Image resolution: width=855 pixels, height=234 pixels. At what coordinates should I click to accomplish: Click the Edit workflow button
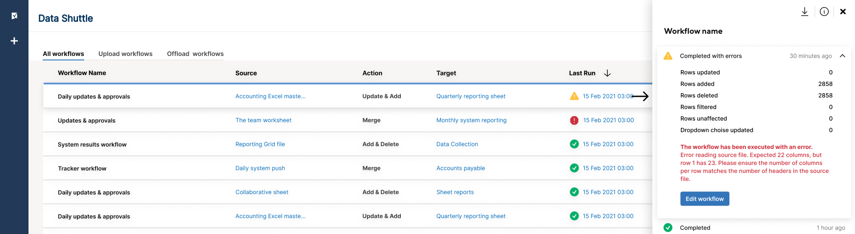(704, 199)
